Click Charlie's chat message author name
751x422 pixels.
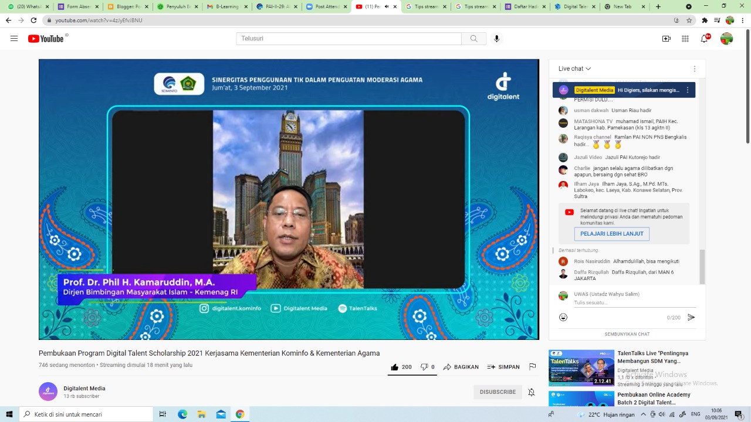click(582, 168)
